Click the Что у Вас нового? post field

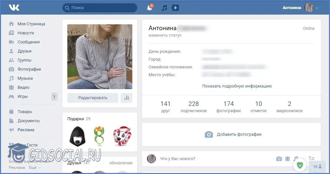(x=178, y=159)
